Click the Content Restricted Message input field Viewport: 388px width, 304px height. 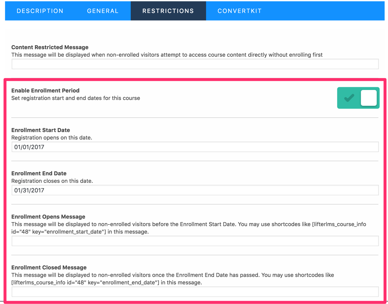(x=195, y=64)
